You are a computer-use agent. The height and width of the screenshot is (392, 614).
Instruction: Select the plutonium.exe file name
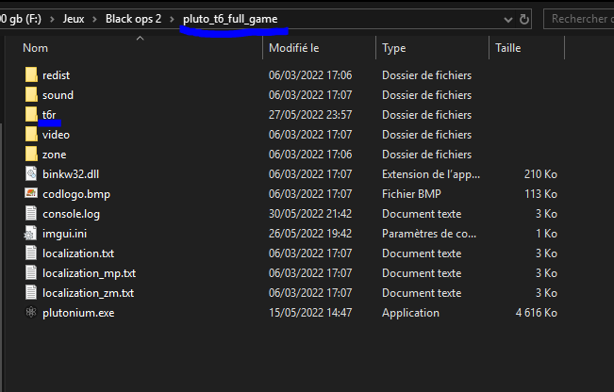(78, 313)
